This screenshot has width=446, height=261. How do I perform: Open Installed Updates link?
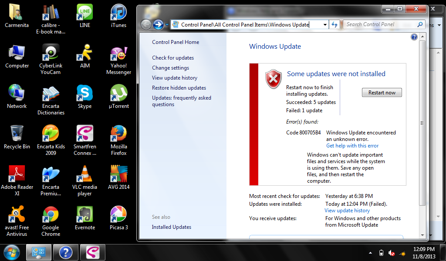[x=172, y=227]
